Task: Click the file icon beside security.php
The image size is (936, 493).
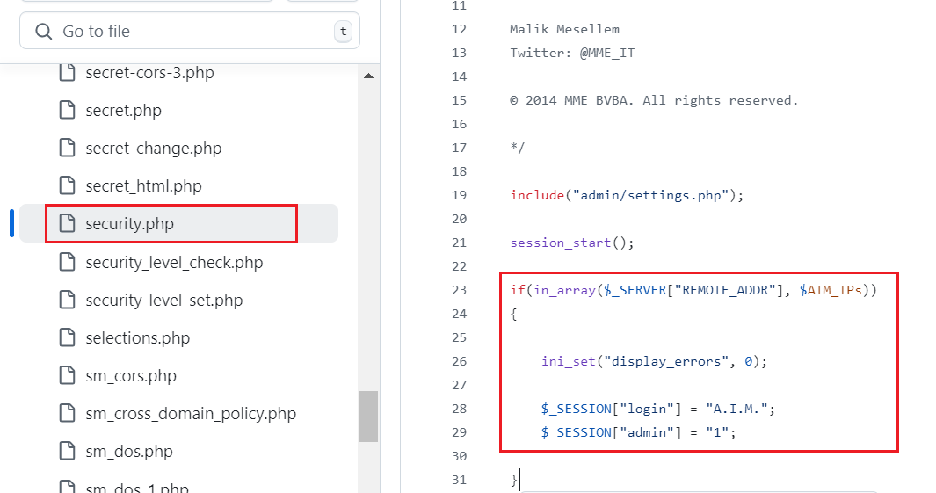Action: pyautogui.click(x=67, y=224)
